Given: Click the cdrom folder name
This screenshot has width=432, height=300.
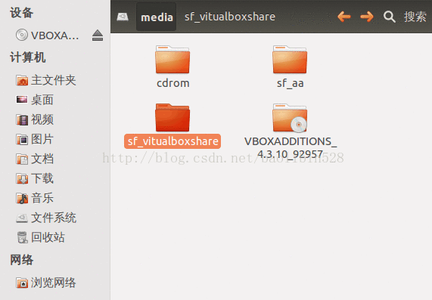Looking at the screenshot, I should point(173,83).
